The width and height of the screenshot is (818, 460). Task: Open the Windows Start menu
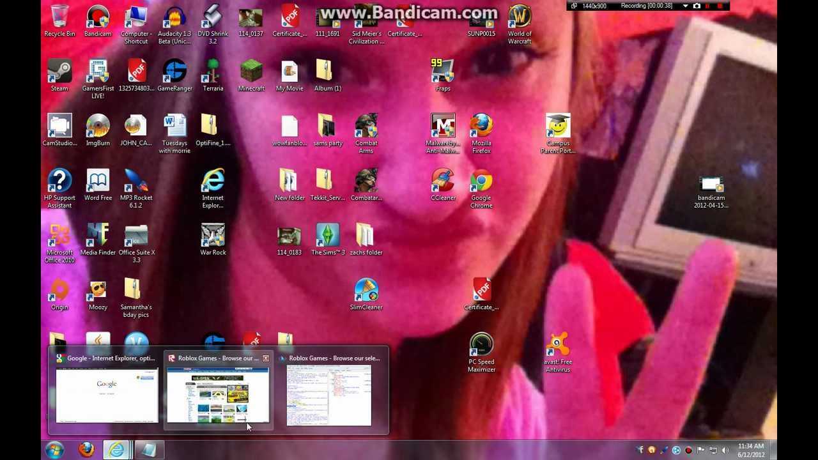tap(55, 449)
